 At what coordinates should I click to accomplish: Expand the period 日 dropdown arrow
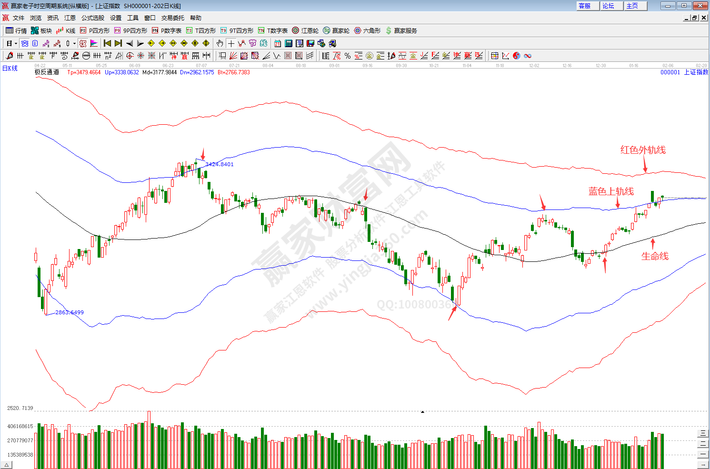16,43
